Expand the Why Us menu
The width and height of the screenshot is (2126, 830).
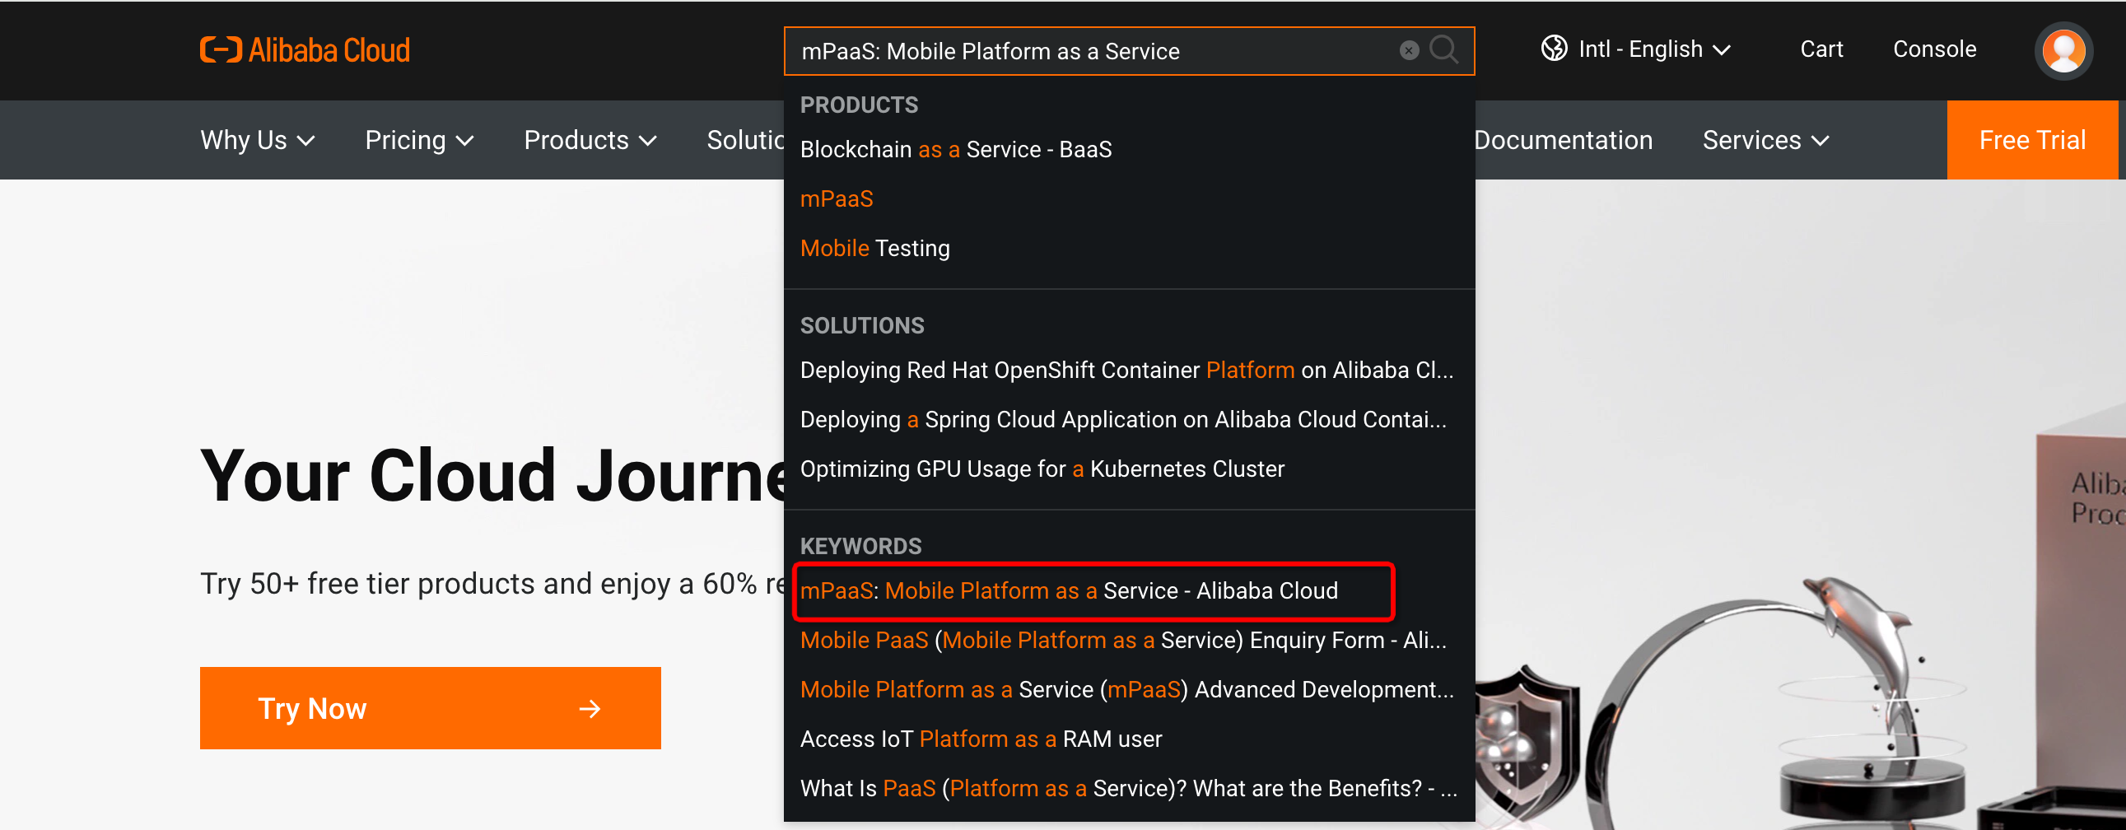[258, 140]
